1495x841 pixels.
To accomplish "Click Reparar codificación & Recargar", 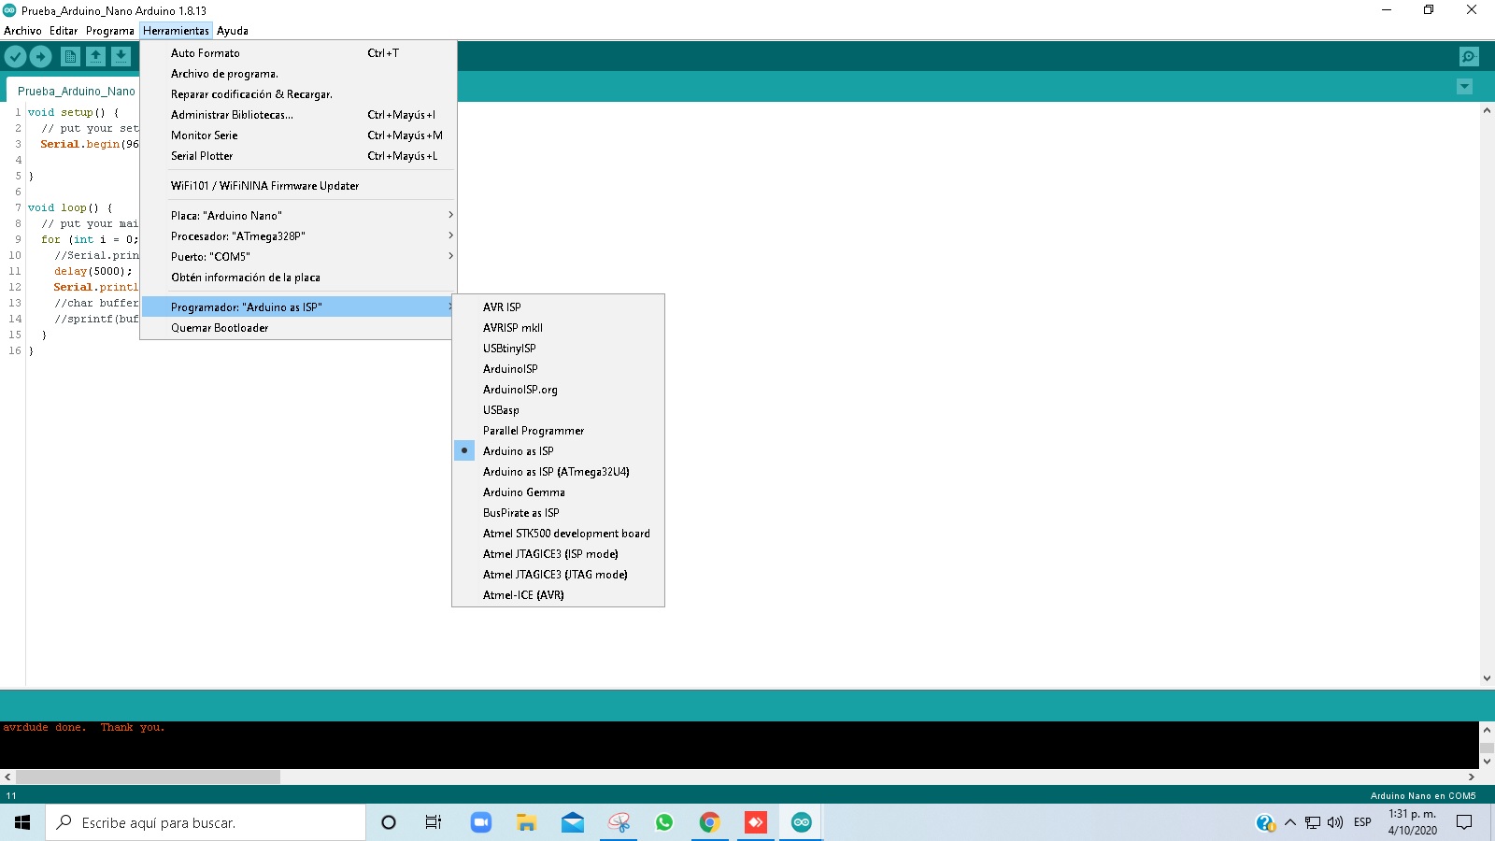I will click(298, 94).
